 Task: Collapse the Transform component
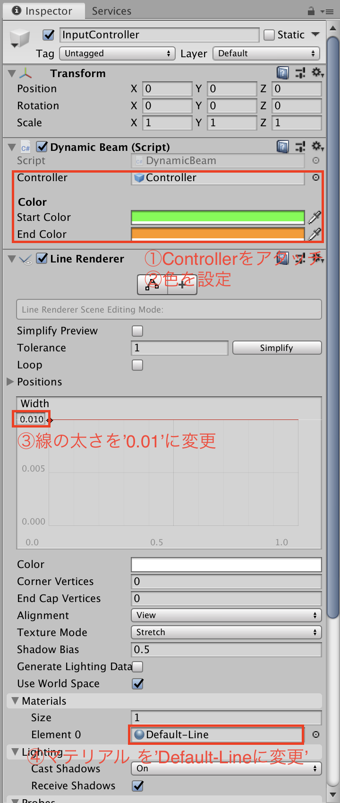point(12,73)
